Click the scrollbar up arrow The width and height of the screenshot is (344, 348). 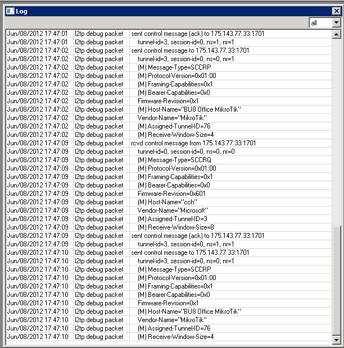337,34
